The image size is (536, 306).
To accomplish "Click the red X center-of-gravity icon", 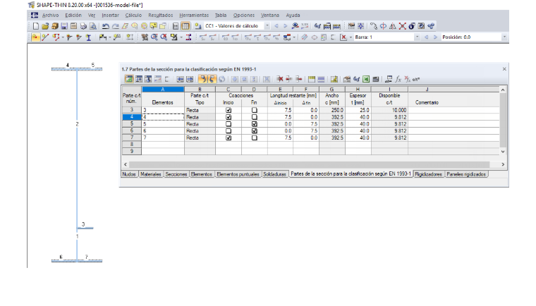I will point(402,26).
